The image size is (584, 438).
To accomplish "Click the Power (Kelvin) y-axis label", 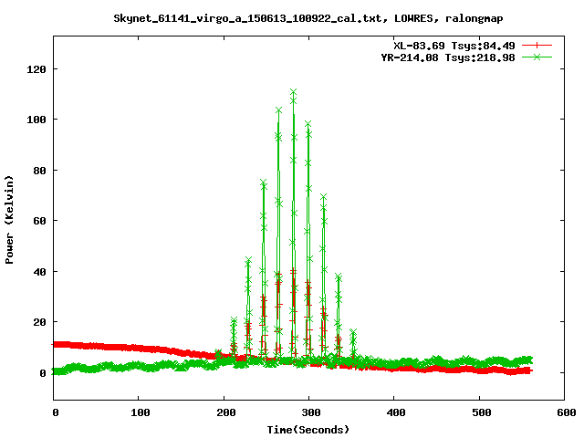I will pyautogui.click(x=10, y=219).
